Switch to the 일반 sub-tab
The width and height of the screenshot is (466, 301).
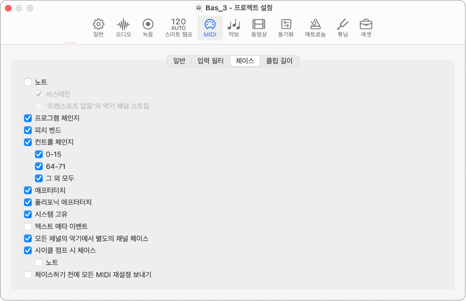tap(179, 61)
